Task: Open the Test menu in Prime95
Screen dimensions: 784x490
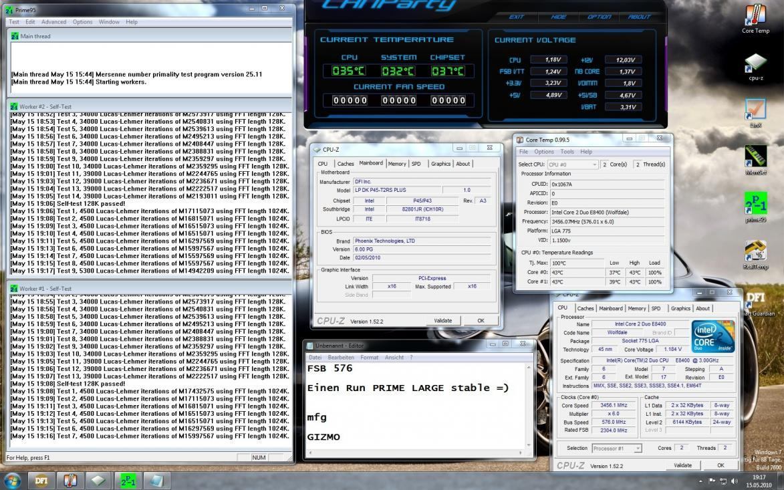Action: click(x=14, y=22)
